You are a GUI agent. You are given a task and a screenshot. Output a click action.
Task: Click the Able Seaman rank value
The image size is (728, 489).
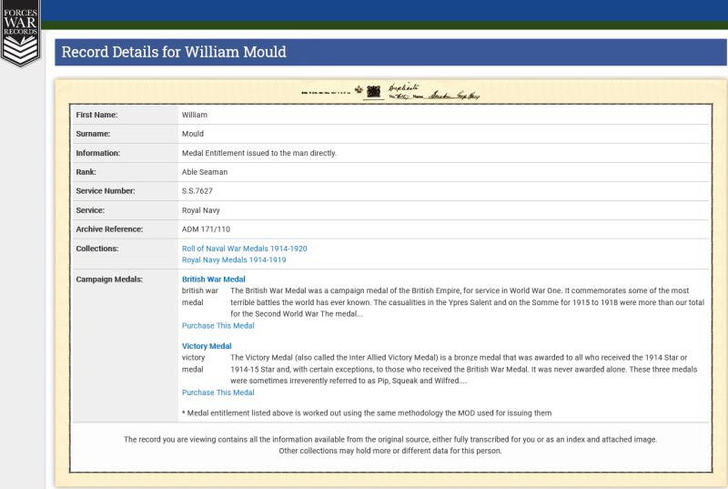click(205, 172)
